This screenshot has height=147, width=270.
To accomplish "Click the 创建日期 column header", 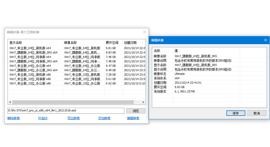I will click(x=134, y=43).
